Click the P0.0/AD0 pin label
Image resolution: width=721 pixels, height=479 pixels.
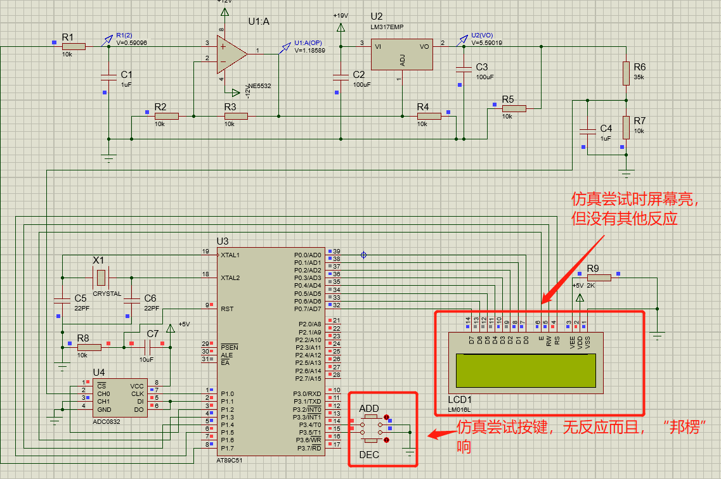308,255
